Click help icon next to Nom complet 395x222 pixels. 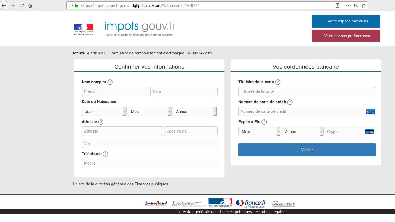[x=110, y=82]
